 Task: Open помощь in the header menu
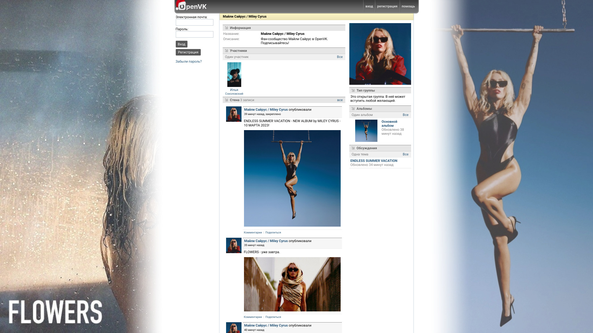[408, 6]
